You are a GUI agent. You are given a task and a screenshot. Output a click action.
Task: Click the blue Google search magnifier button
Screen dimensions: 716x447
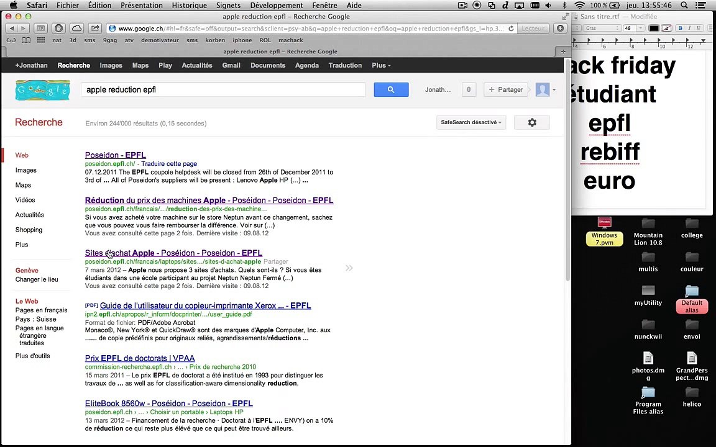click(x=391, y=89)
